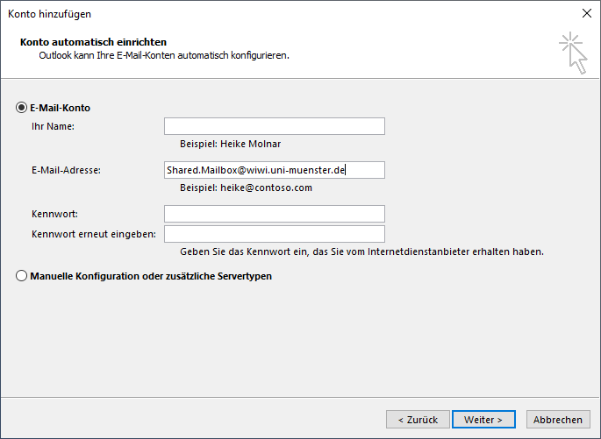Close the Konto hinzufügen dialog
The image size is (601, 439).
[585, 14]
